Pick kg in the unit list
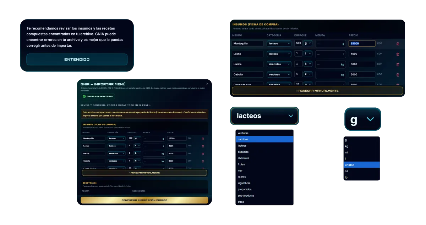 (x=361, y=146)
